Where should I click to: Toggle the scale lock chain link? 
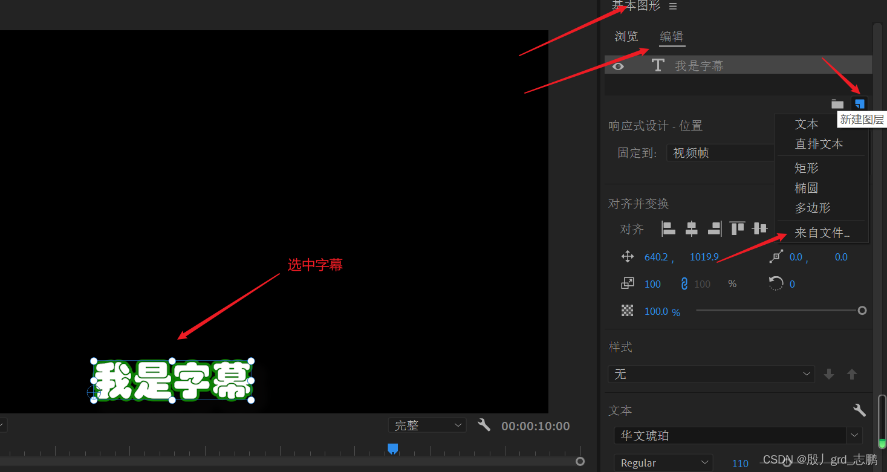point(684,283)
